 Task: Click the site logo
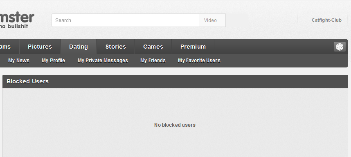17,20
